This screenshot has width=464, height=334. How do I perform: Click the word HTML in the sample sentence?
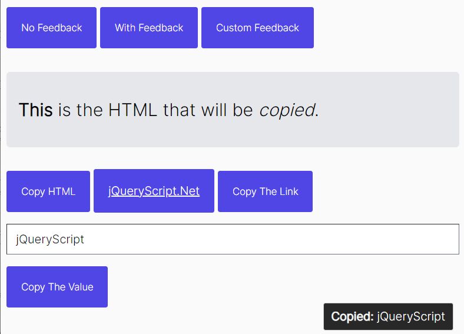132,110
